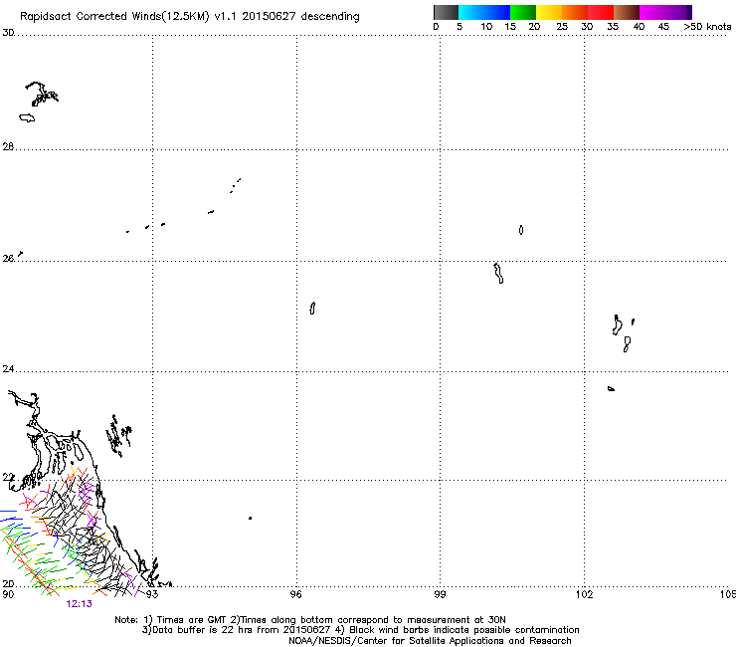Click the brown 35-40 knots color segment
Viewport: 736px width, 647px height.
627,12
